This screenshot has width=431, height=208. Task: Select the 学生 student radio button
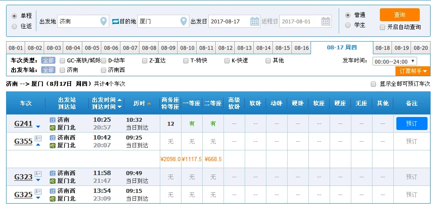tap(348, 25)
